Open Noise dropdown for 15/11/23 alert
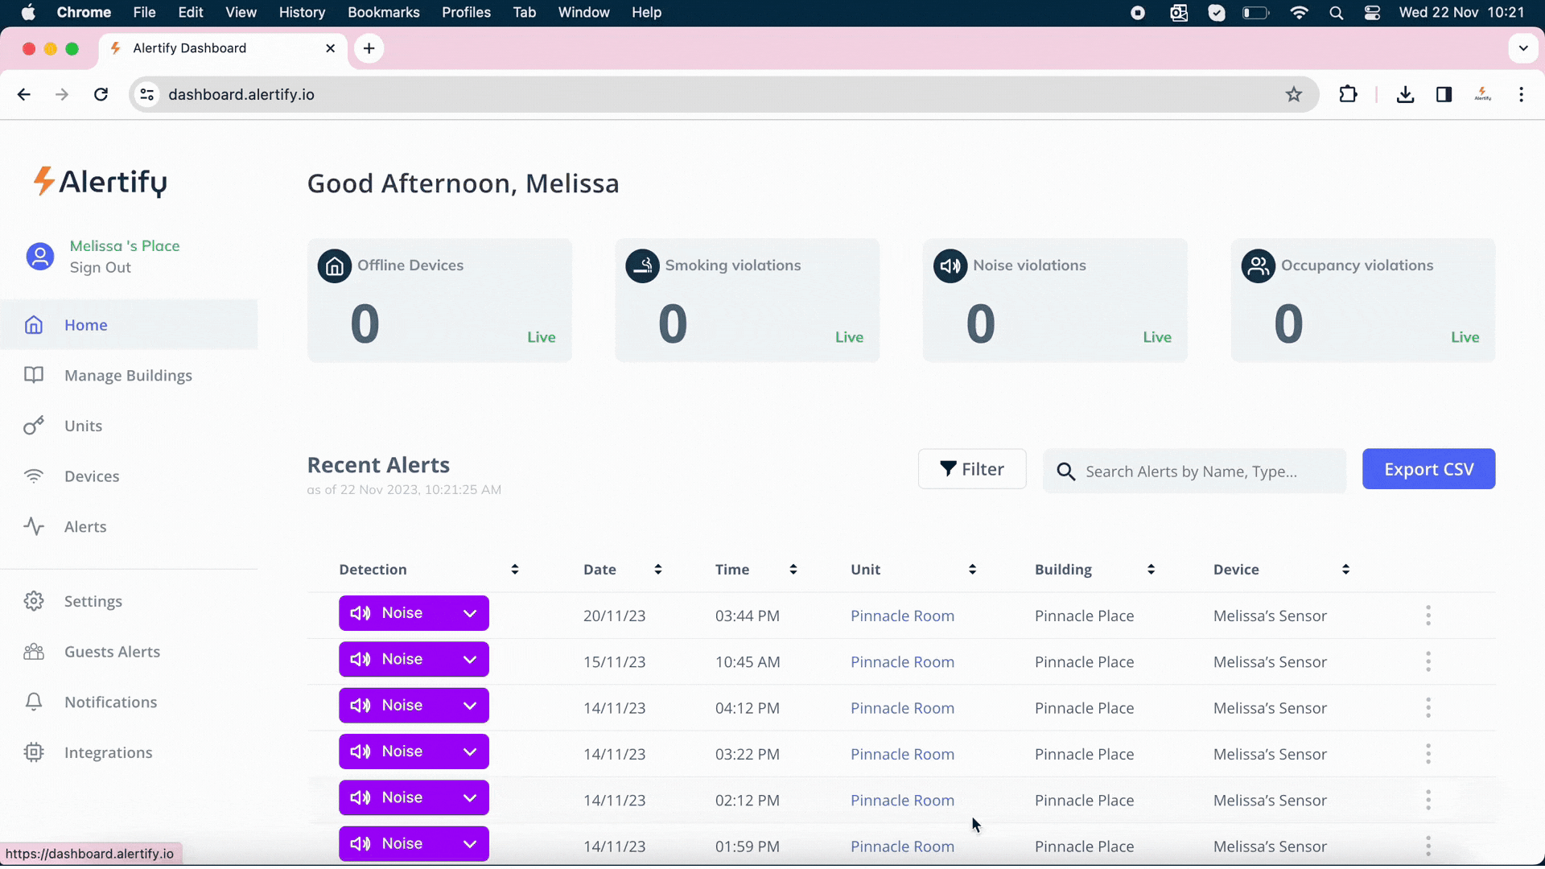The image size is (1545, 869). coord(470,660)
